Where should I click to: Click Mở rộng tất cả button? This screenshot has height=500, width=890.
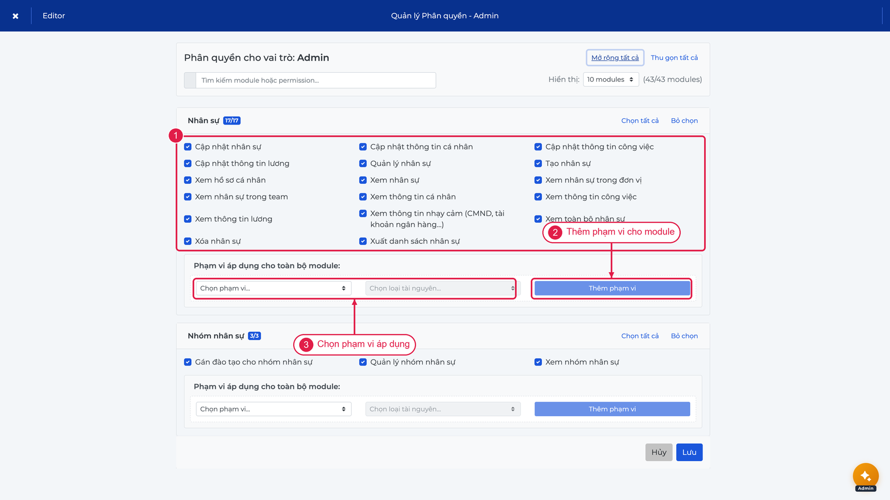(x=615, y=58)
